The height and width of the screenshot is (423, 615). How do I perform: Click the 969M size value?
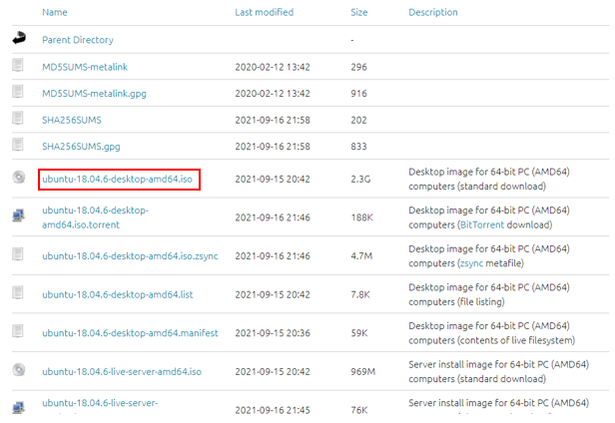pos(362,372)
